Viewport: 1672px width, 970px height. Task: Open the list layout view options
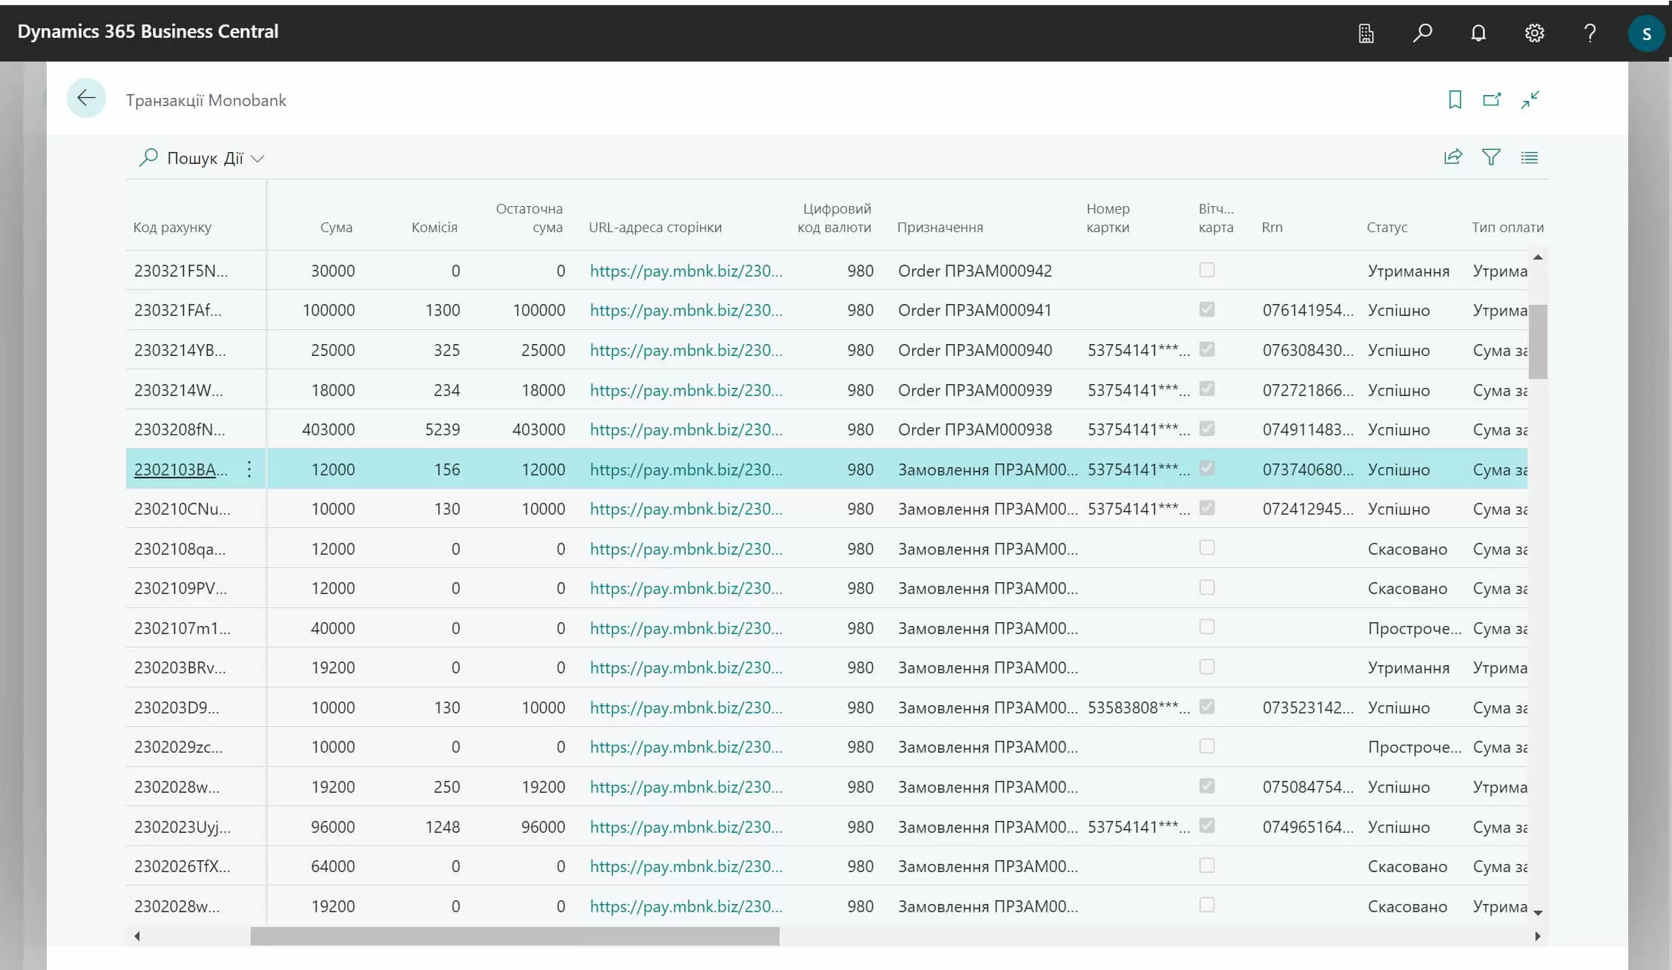coord(1529,157)
